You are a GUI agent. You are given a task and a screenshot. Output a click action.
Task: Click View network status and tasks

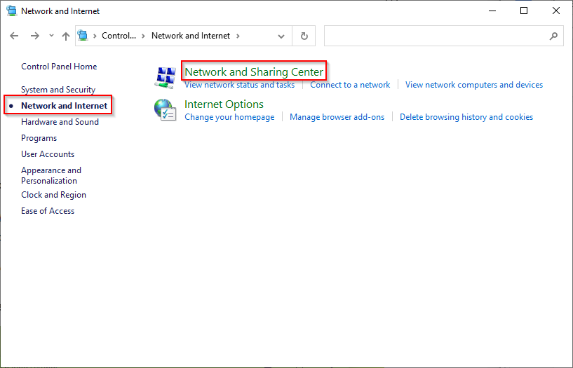pyautogui.click(x=239, y=85)
